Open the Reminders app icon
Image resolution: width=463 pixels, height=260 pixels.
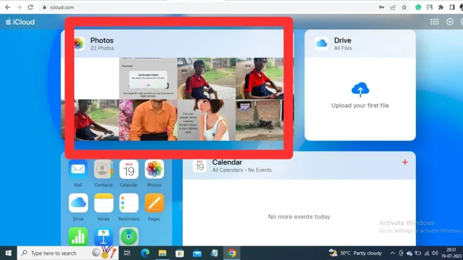click(129, 203)
